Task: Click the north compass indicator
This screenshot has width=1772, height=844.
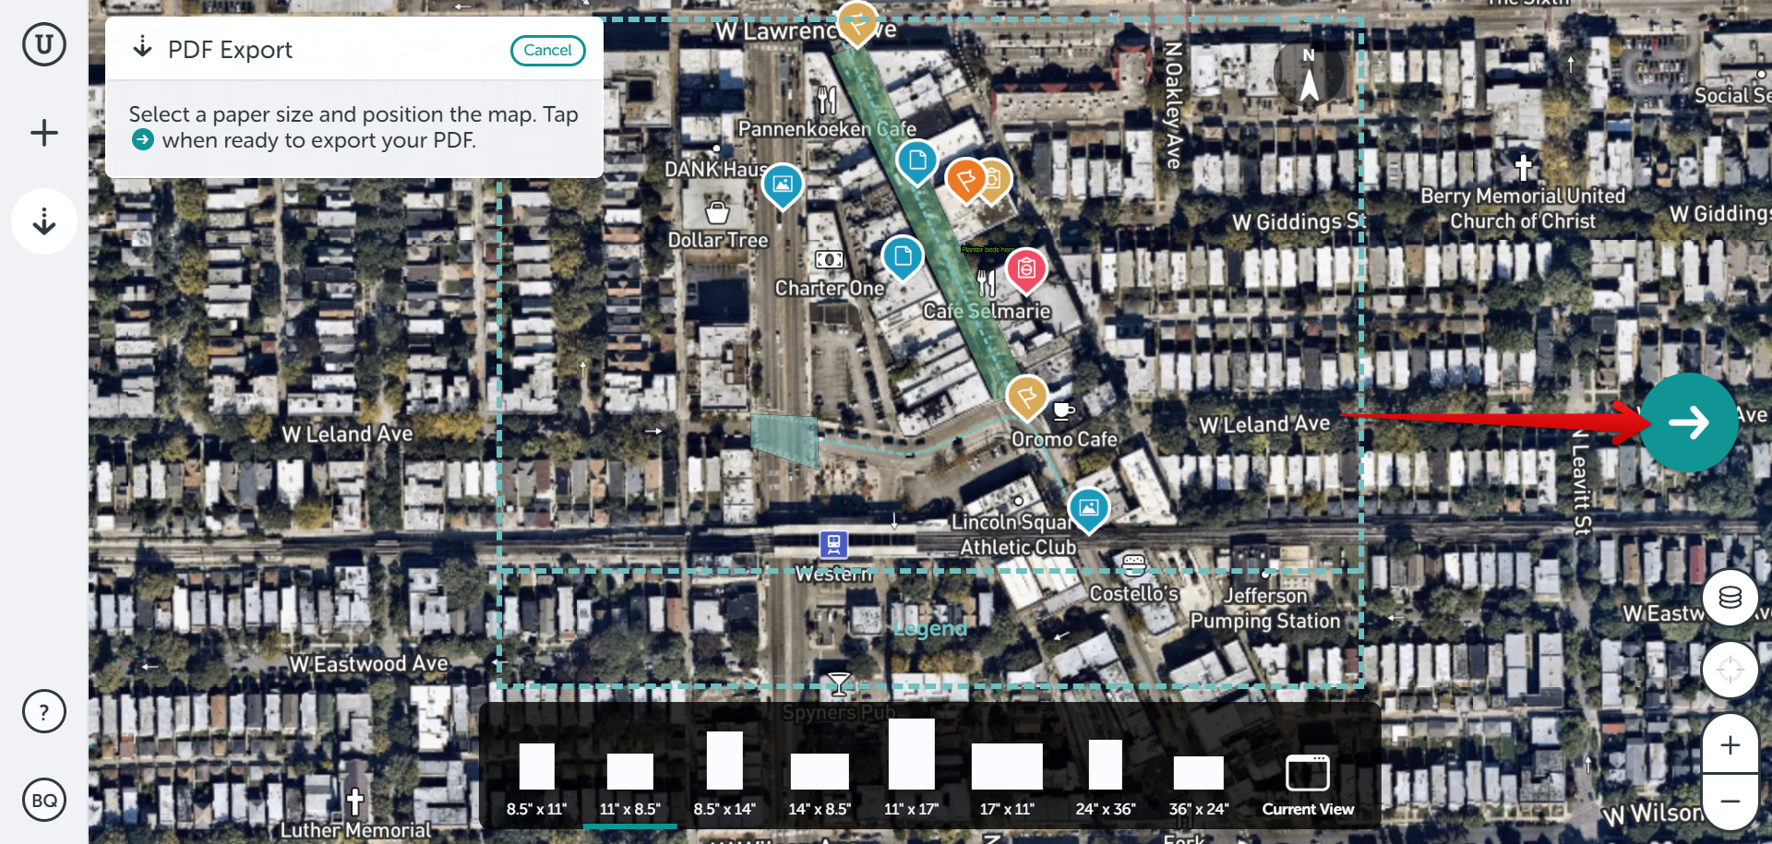Action: (x=1309, y=75)
